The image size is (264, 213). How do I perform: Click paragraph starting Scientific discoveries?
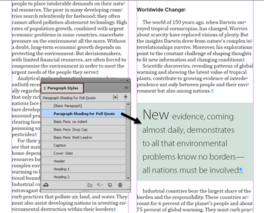click(195, 79)
